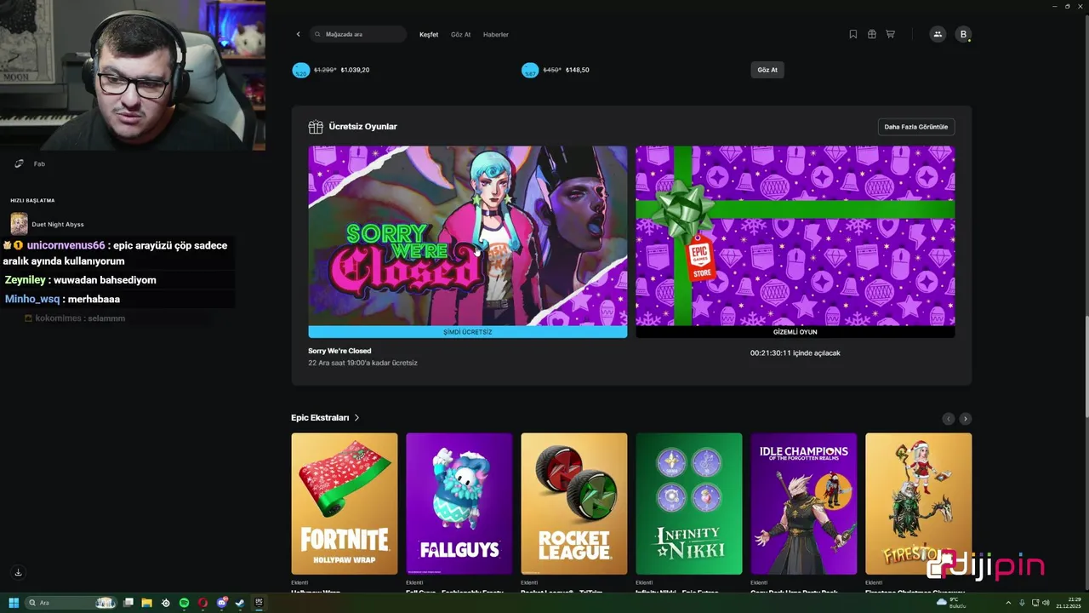Click the ₺148,50 discounted price
This screenshot has height=613, width=1089.
(577, 70)
